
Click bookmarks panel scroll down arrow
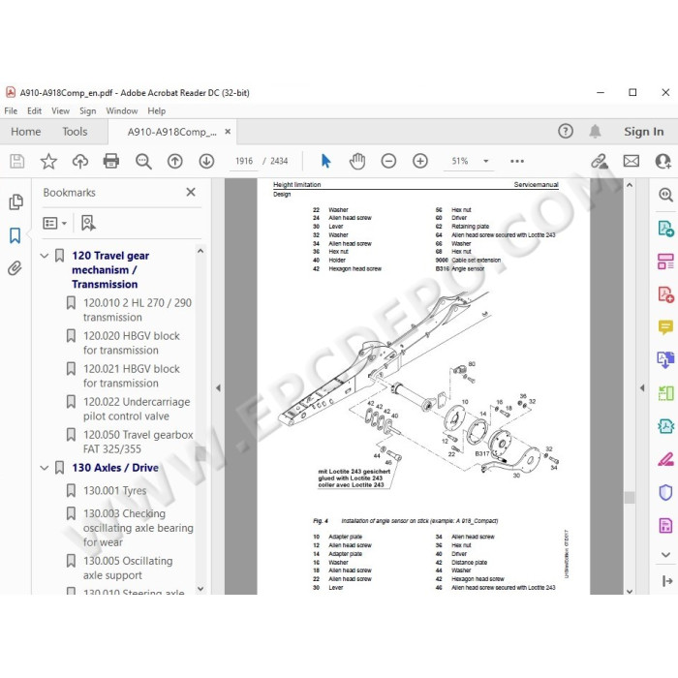200,589
